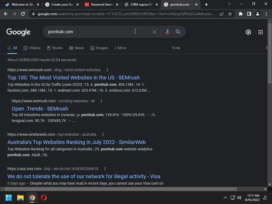Click the address bar URL
This screenshot has height=204, width=272.
pyautogui.click(x=126, y=14)
